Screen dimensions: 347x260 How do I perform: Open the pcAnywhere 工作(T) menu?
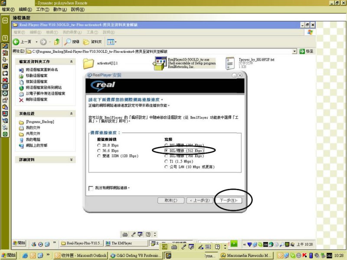[x=43, y=10]
